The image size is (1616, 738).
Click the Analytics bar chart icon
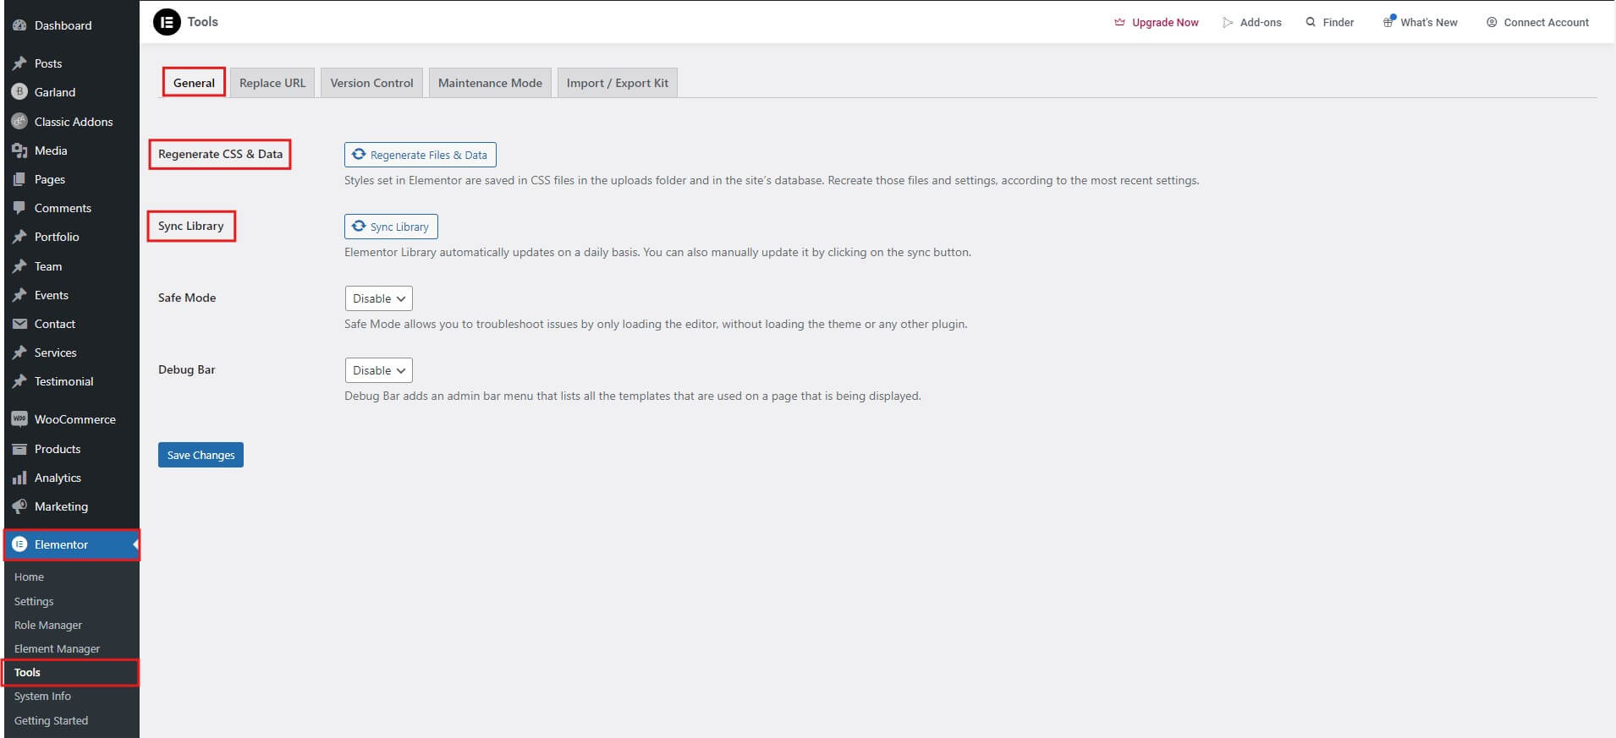coord(19,478)
